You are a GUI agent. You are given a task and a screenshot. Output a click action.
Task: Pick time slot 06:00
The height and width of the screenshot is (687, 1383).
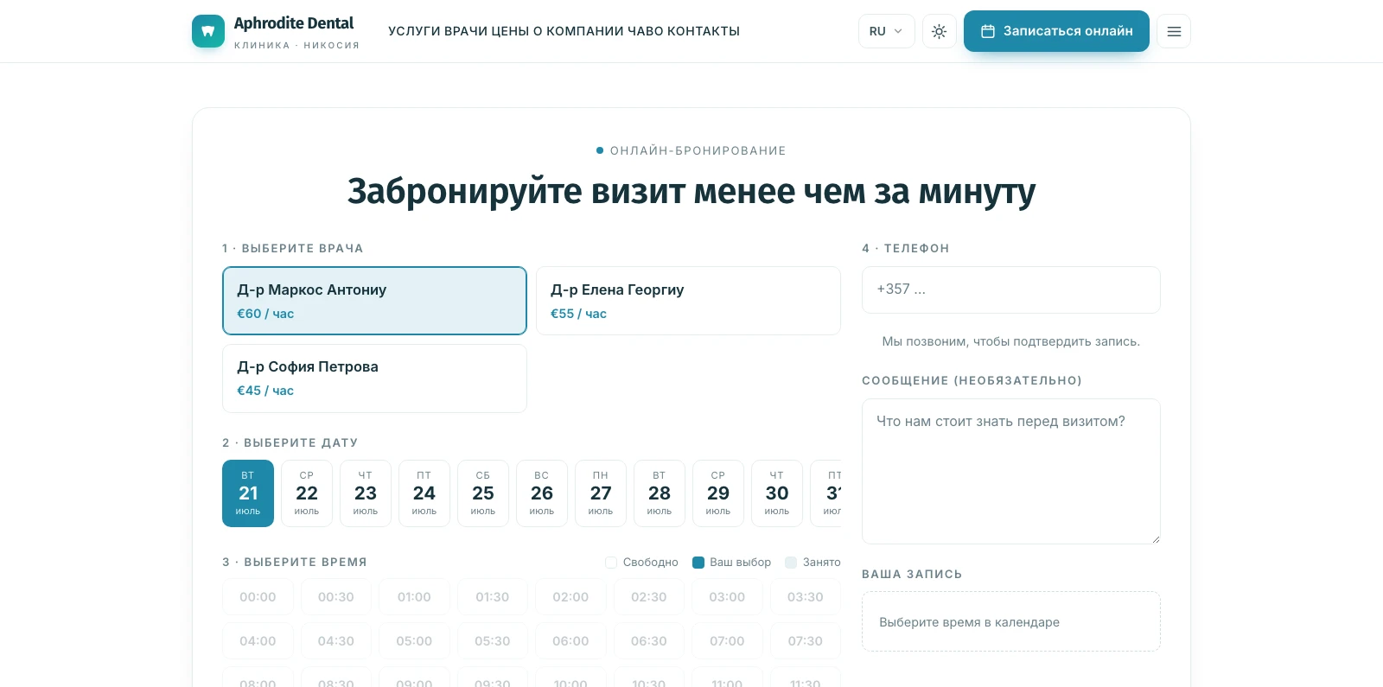pos(570,641)
